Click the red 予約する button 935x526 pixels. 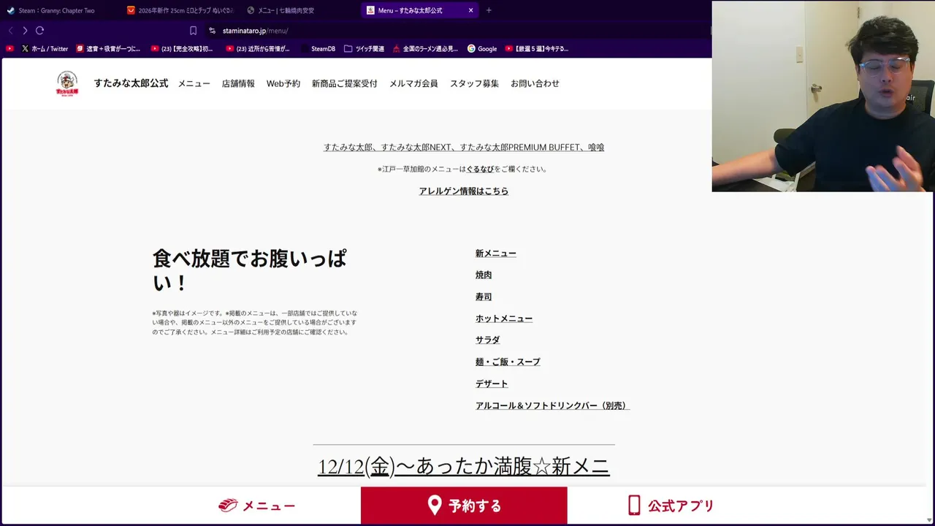(464, 506)
